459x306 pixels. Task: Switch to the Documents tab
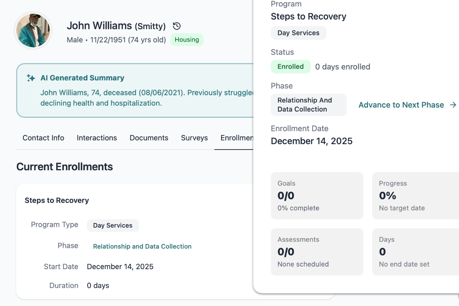149,138
